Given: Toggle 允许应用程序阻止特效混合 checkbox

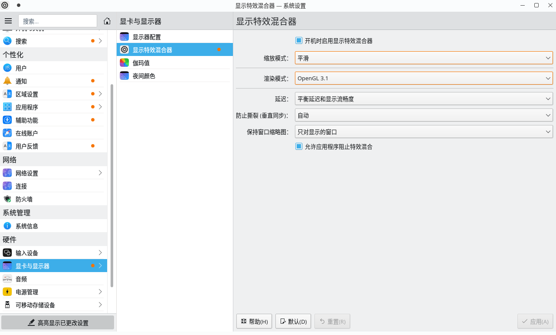Looking at the screenshot, I should (299, 147).
